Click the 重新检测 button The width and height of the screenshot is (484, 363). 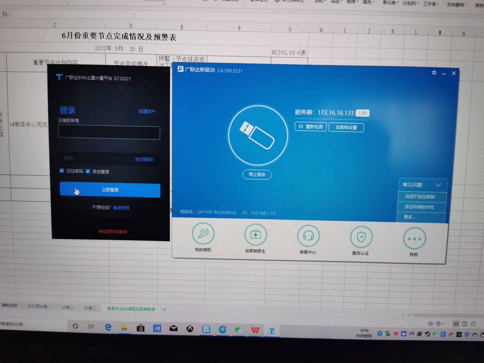(311, 126)
